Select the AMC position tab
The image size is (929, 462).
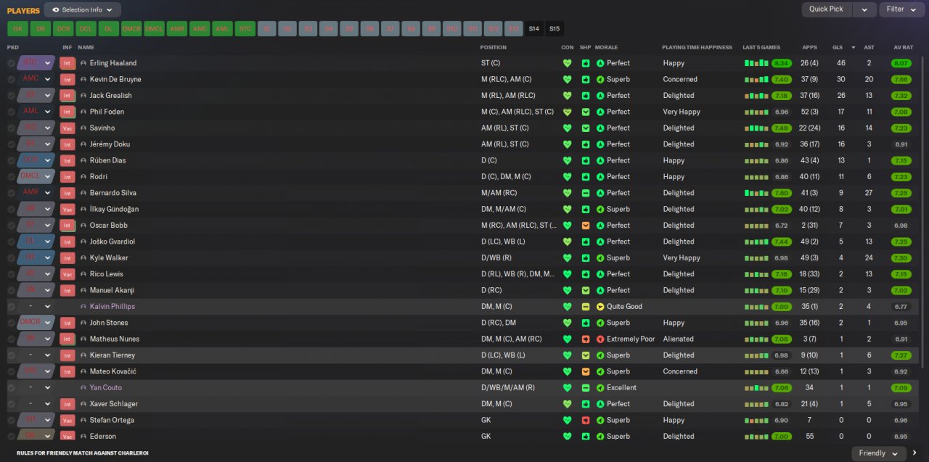point(199,29)
